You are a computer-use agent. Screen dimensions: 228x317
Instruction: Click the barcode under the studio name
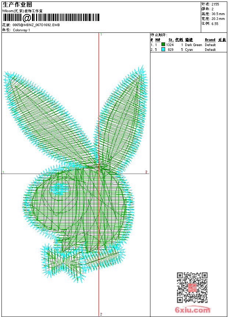pyautogui.click(x=51, y=18)
